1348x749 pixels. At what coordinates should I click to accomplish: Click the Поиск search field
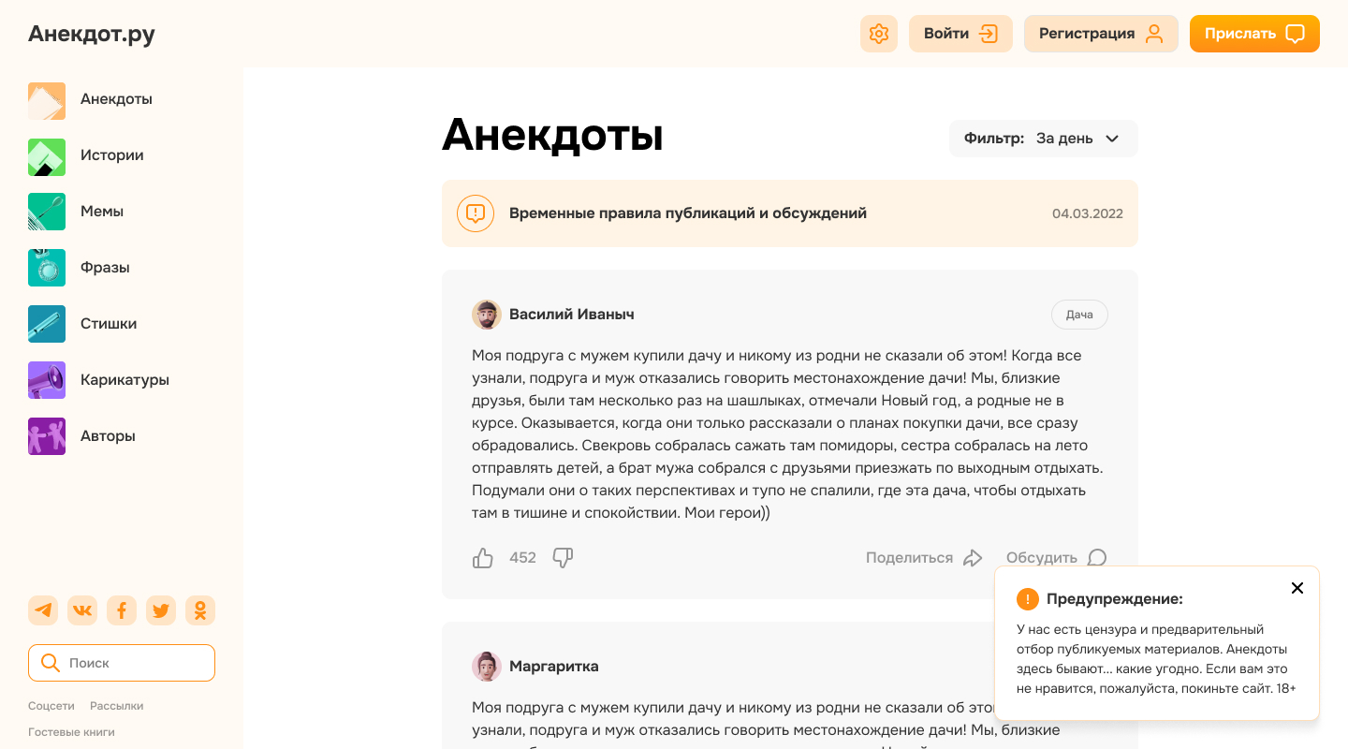pyautogui.click(x=122, y=662)
